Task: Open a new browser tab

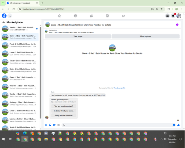Action: (42, 3)
